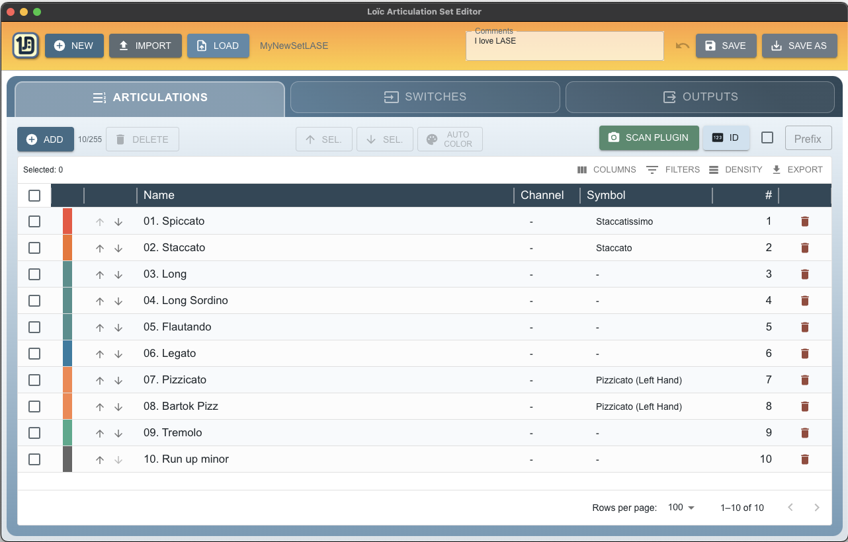Delete the 02. Staccato row using trash icon
848x542 pixels.
[x=805, y=248]
